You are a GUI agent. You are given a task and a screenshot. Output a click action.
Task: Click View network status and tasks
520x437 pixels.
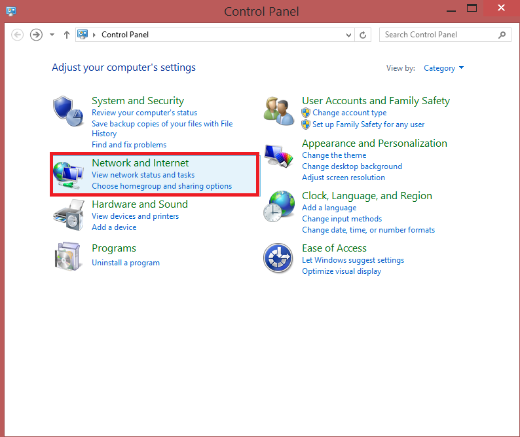point(143,175)
